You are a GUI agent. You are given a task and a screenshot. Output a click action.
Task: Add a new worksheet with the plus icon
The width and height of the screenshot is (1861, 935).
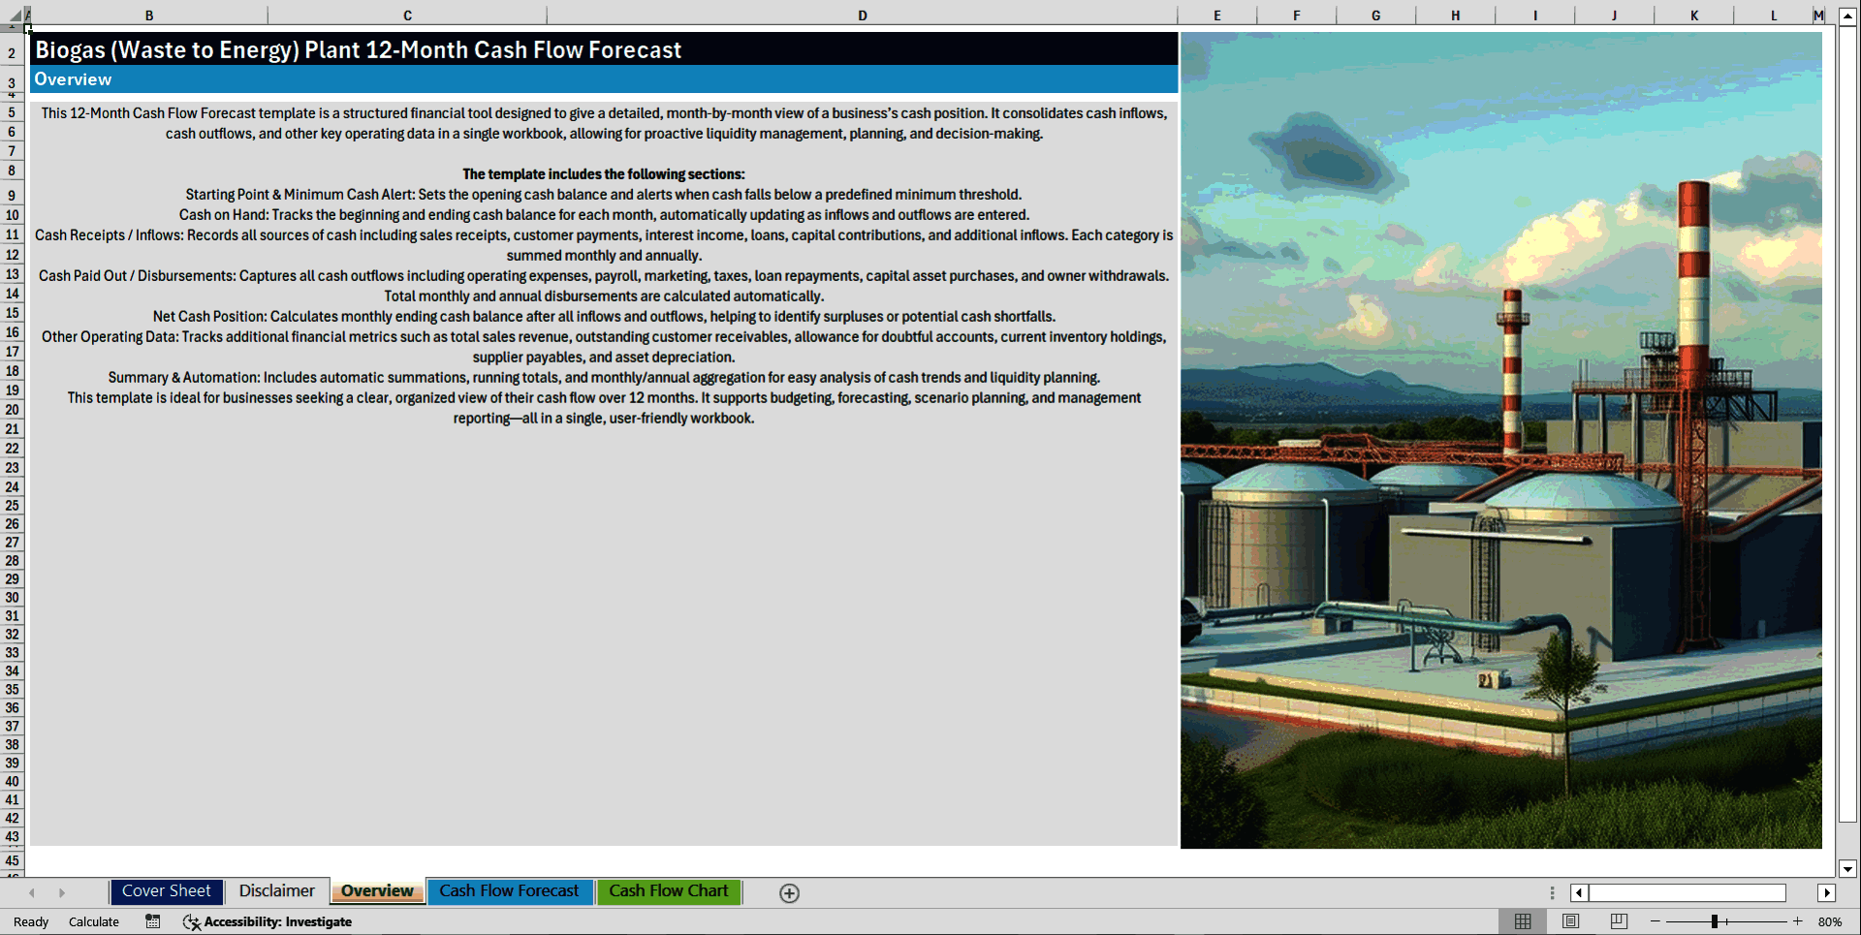click(789, 892)
